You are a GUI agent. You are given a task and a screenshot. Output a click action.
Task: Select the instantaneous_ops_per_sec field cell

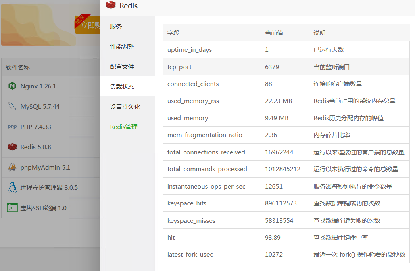point(212,186)
